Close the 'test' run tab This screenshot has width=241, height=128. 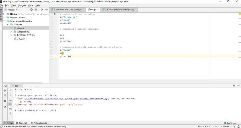(20, 86)
